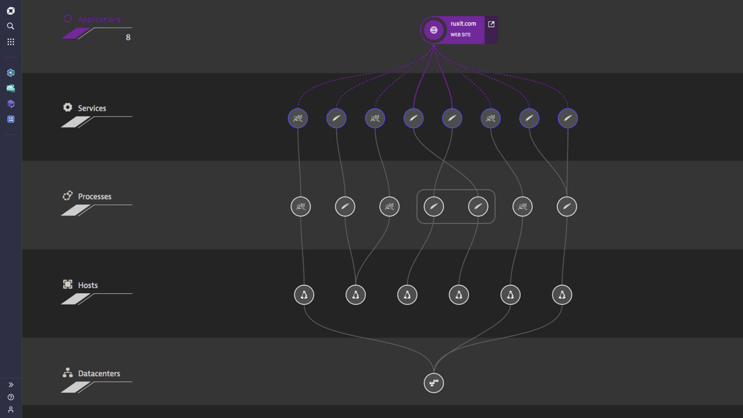The height and width of the screenshot is (418, 743).
Task: Click the process icon beside Processes label
Action: 68,195
